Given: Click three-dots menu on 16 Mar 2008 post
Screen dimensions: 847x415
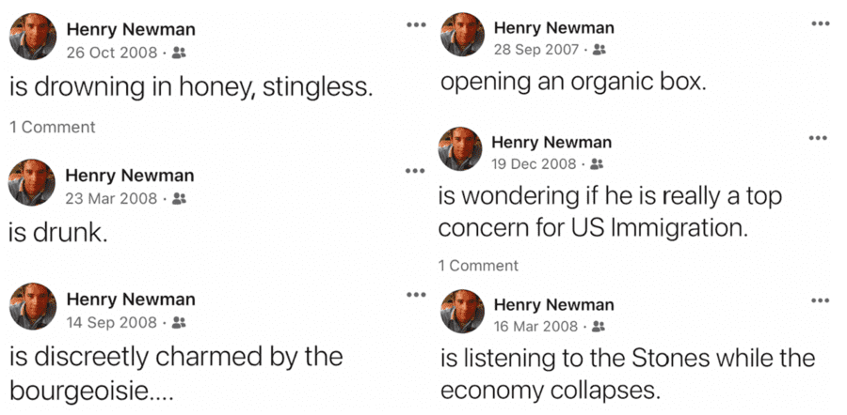Looking at the screenshot, I should pos(820,300).
